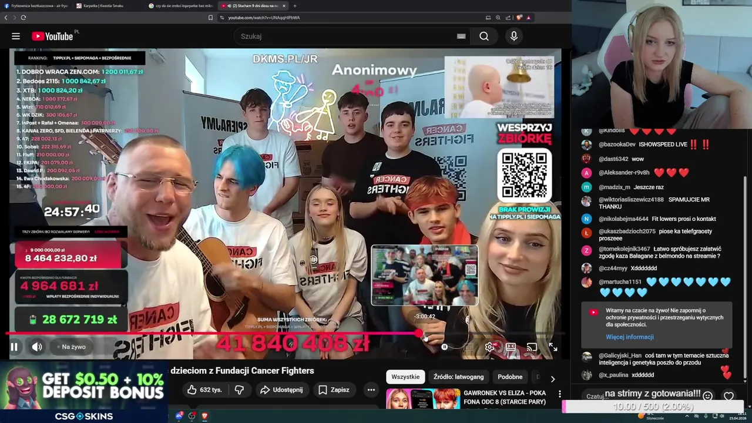
Task: Open options for GAWRONEK VS ELIZA video
Action: [x=559, y=394]
